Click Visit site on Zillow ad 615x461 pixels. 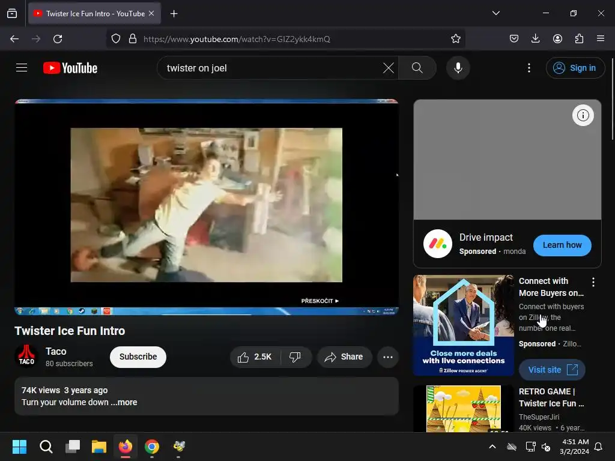tap(553, 370)
